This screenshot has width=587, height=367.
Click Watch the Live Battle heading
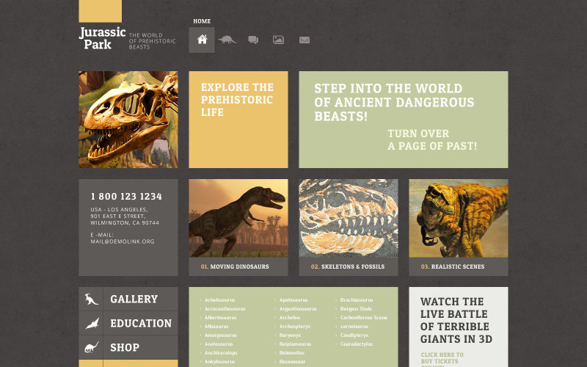(456, 320)
